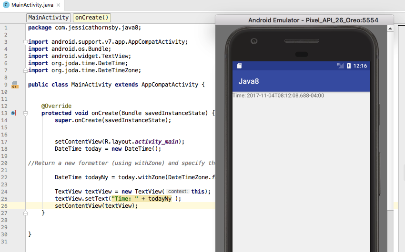
Task: Click the fold end marker at line 27
Action: 25,213
